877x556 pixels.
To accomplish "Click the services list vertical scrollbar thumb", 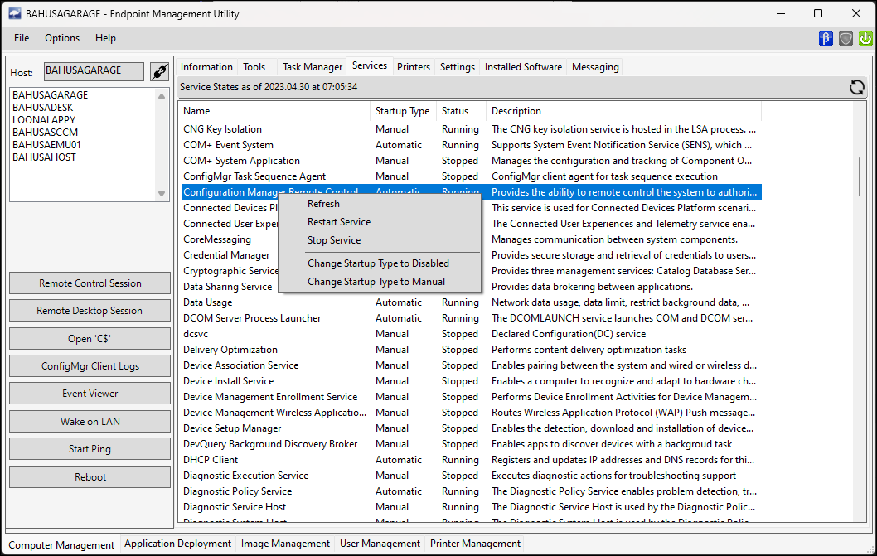I will click(x=860, y=176).
